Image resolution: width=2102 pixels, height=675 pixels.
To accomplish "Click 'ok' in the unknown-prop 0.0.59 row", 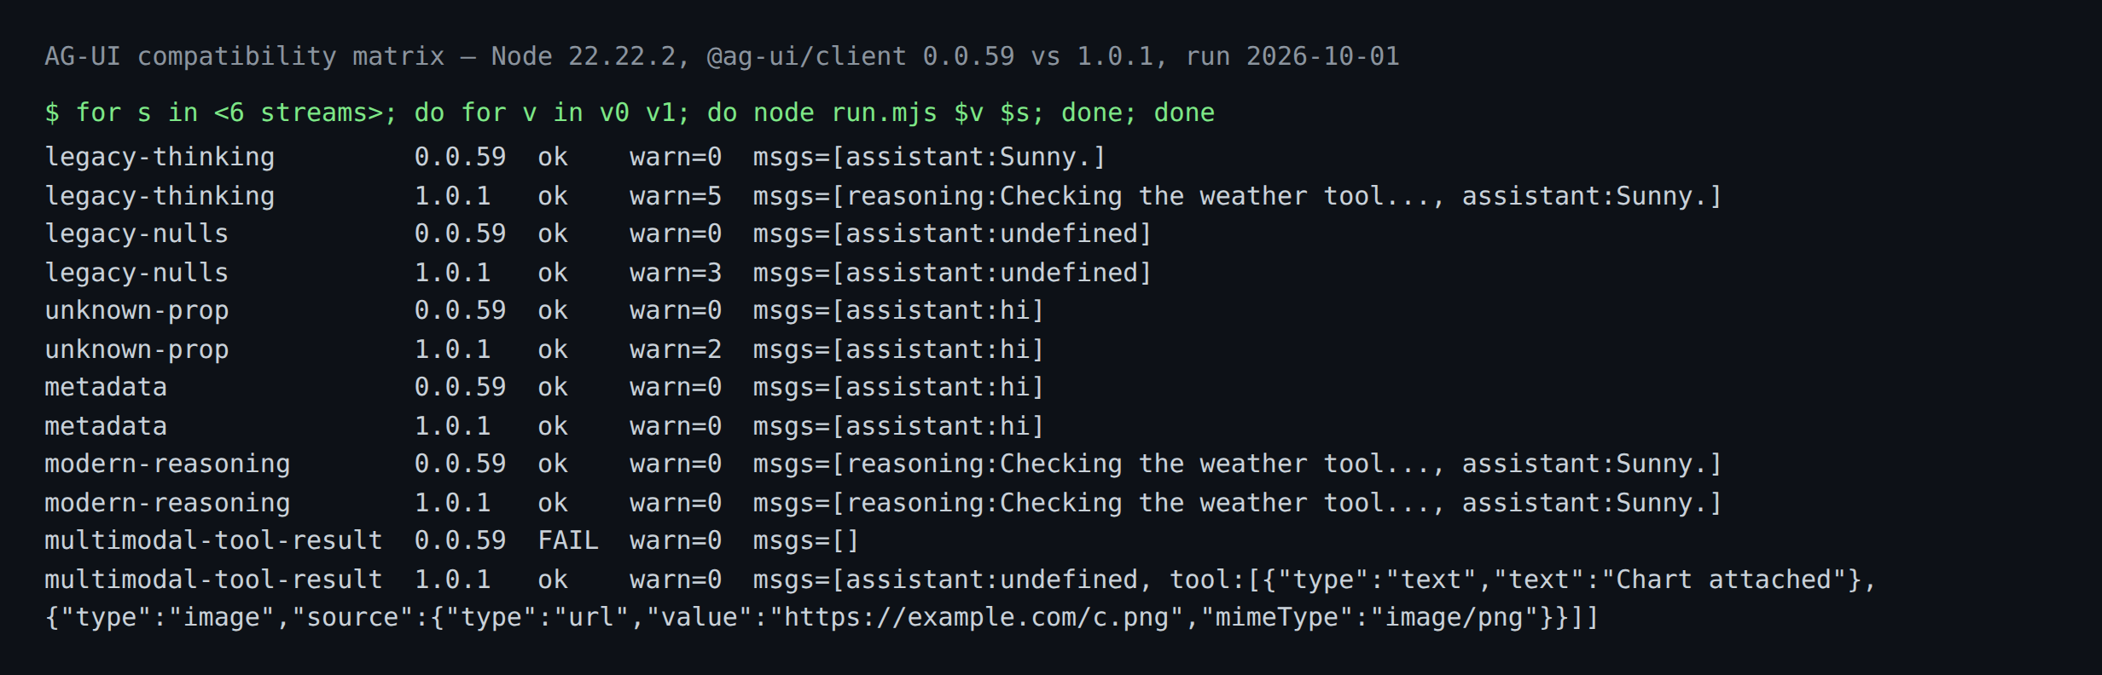I will tap(553, 310).
